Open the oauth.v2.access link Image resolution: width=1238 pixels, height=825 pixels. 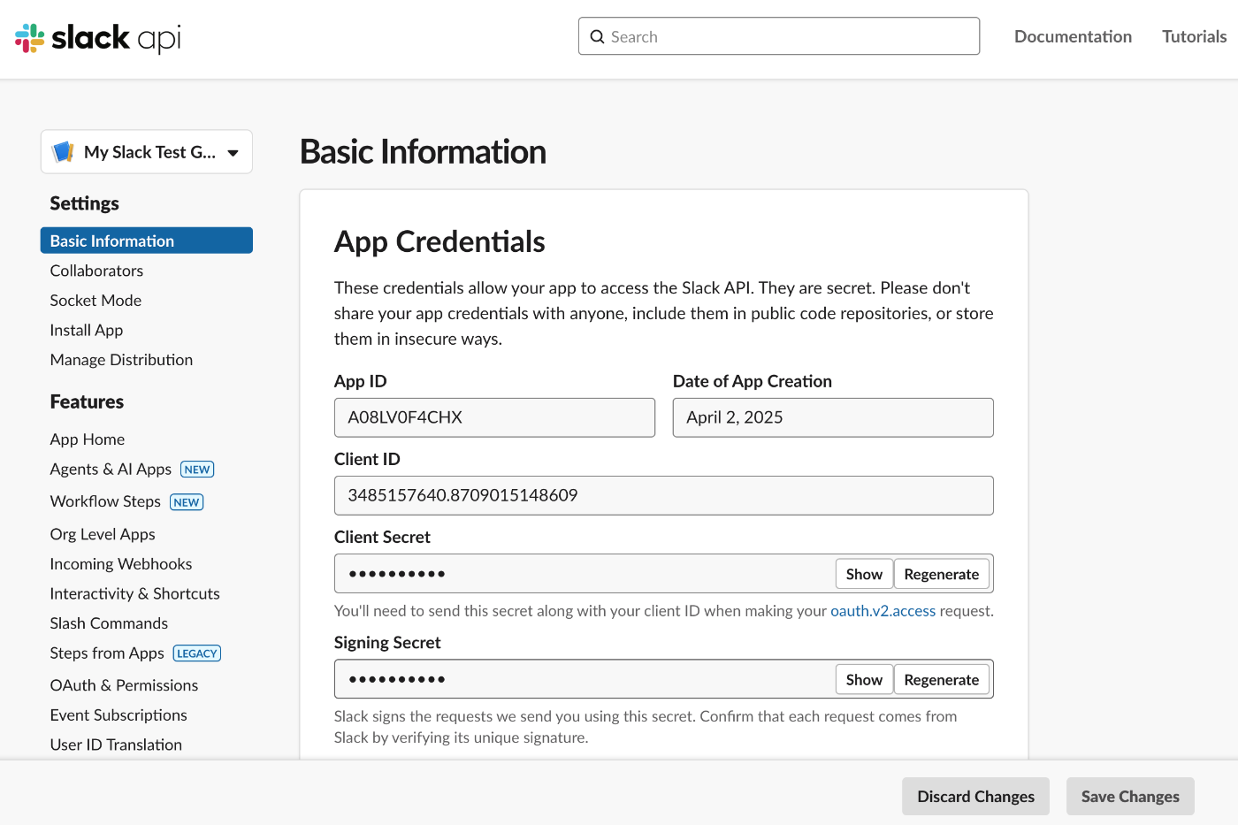click(x=883, y=611)
